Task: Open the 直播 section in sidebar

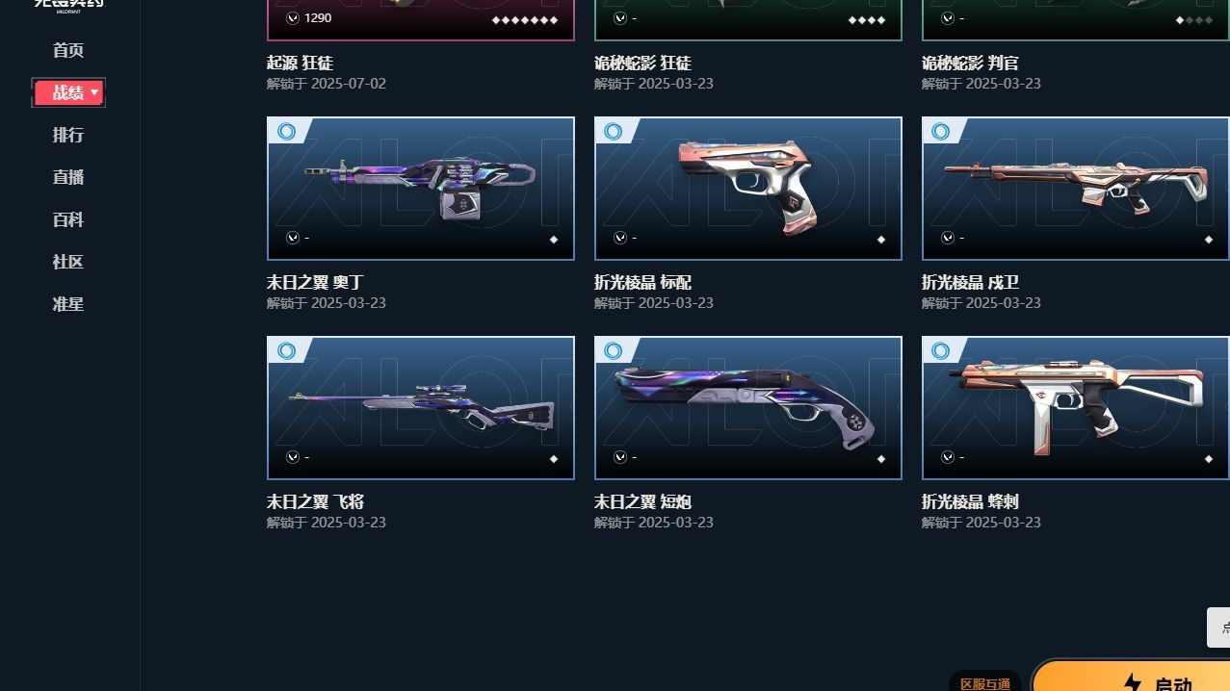Action: (x=68, y=177)
